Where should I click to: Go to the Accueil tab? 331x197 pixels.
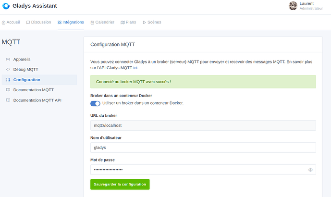[x=11, y=22]
